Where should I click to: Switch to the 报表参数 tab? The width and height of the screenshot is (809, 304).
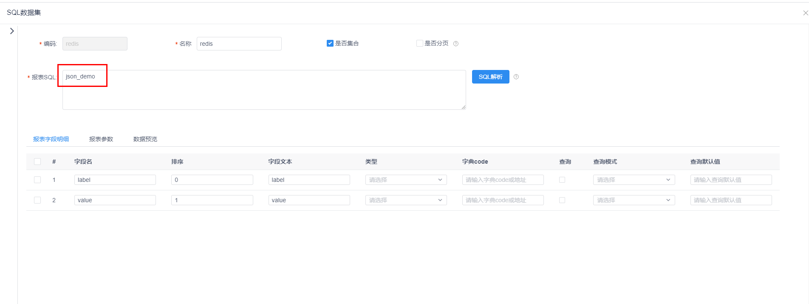click(x=101, y=139)
